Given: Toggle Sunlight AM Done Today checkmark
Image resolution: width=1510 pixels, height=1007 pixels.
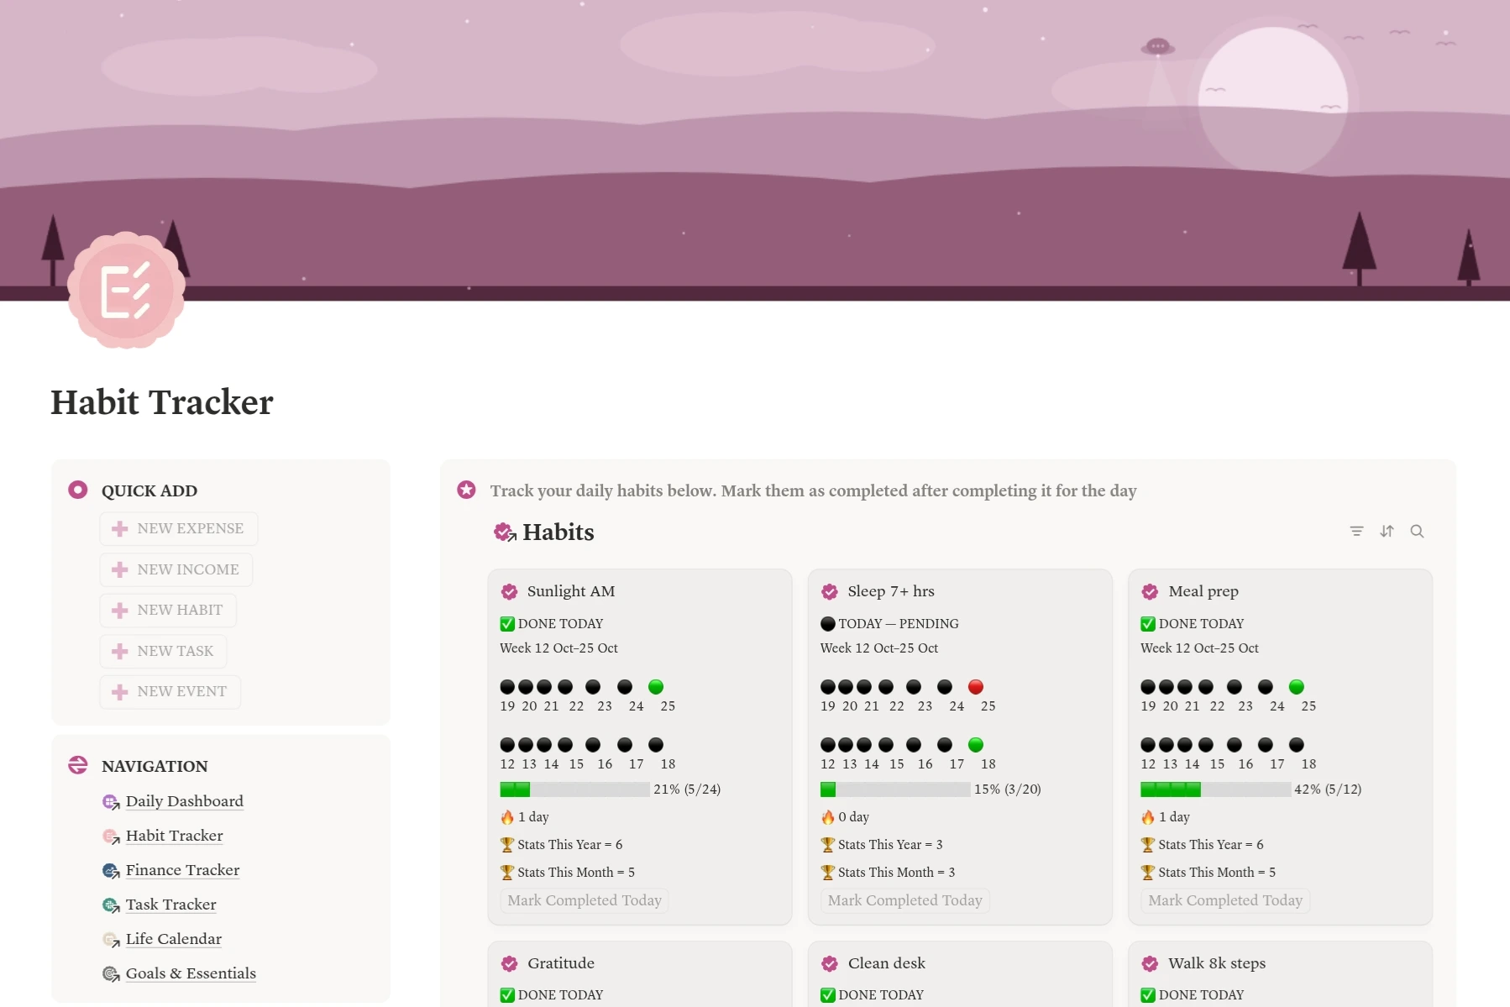Looking at the screenshot, I should 507,623.
